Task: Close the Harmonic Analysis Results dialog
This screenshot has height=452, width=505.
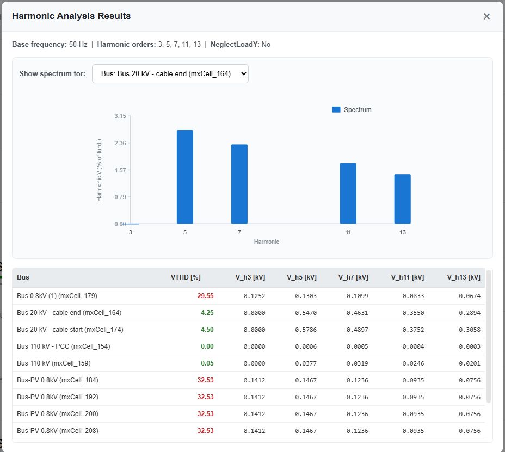Action: 486,16
